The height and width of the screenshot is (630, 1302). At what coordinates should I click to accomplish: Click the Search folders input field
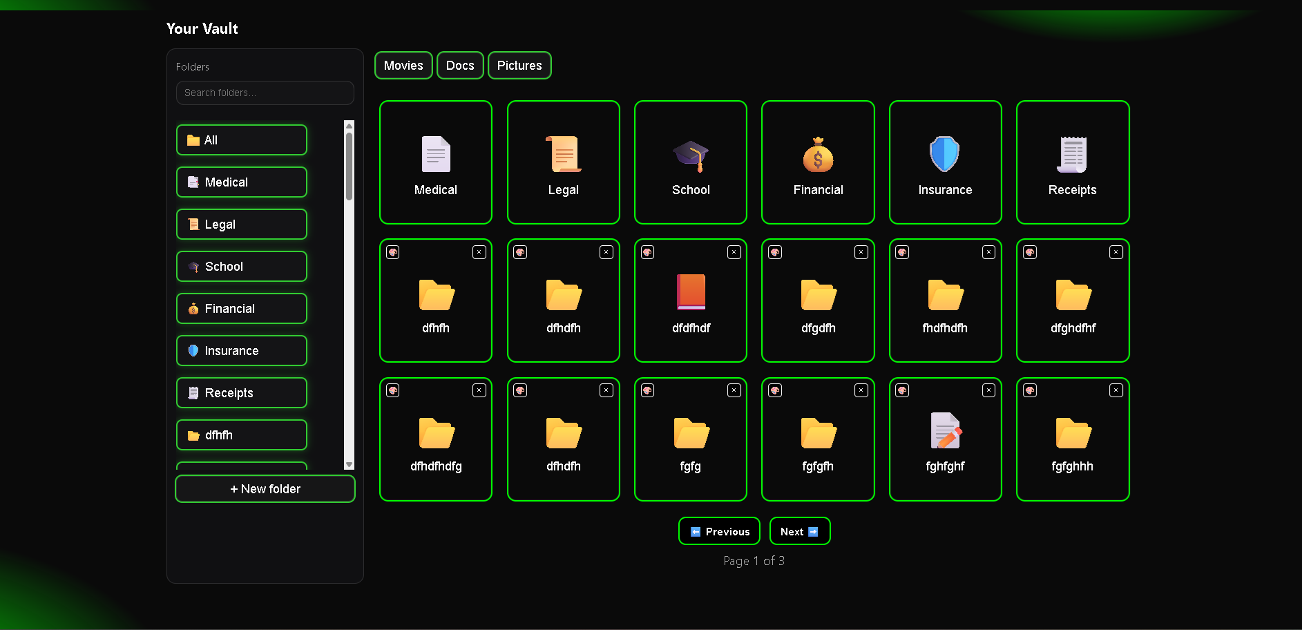pos(265,93)
